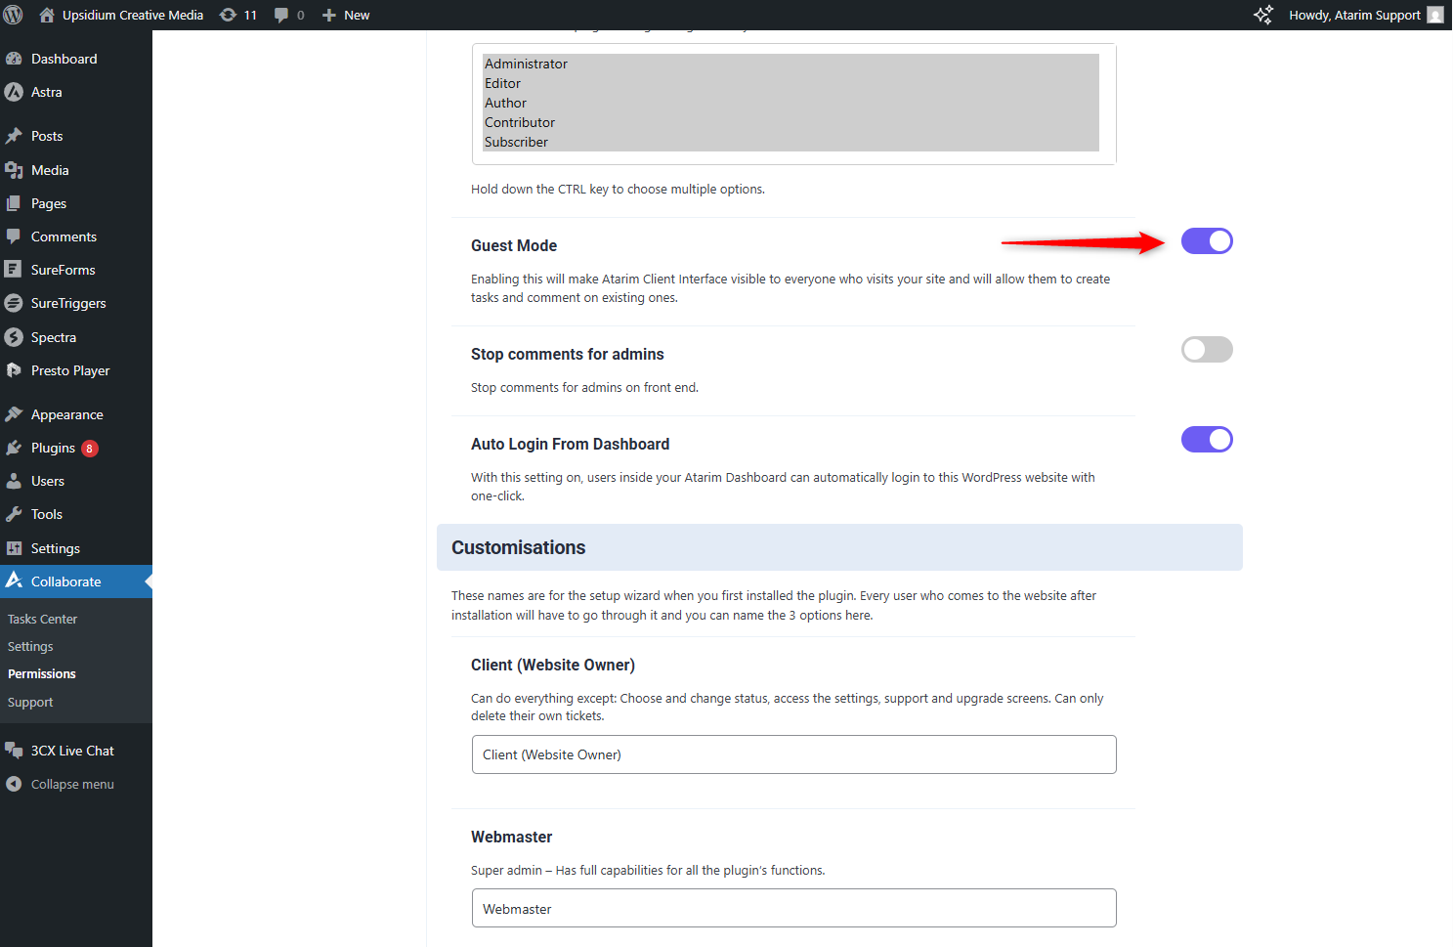This screenshot has width=1453, height=947.
Task: Collapse the admin sidebar menu
Action: click(71, 784)
